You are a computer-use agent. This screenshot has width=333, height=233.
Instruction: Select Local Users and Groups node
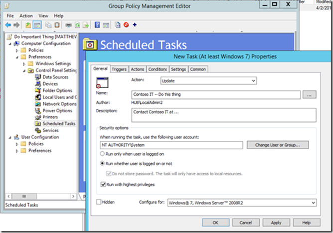60,97
